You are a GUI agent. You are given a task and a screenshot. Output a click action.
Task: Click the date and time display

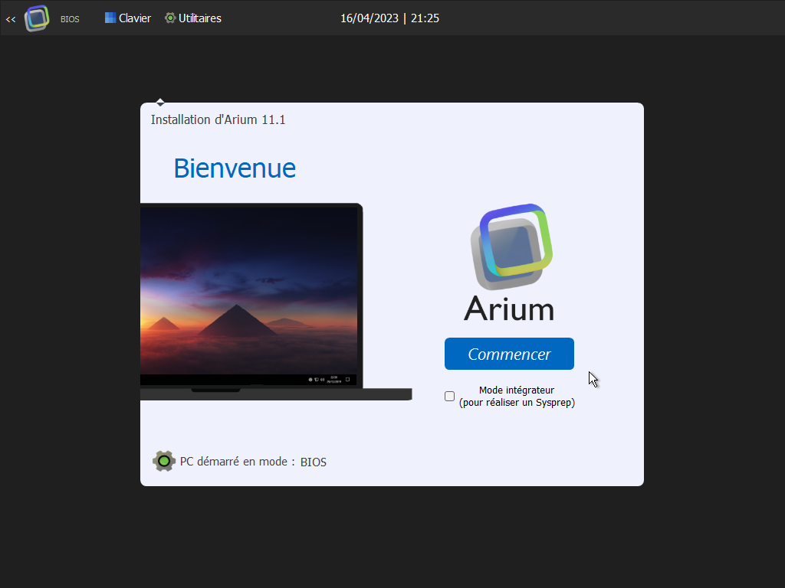(390, 18)
